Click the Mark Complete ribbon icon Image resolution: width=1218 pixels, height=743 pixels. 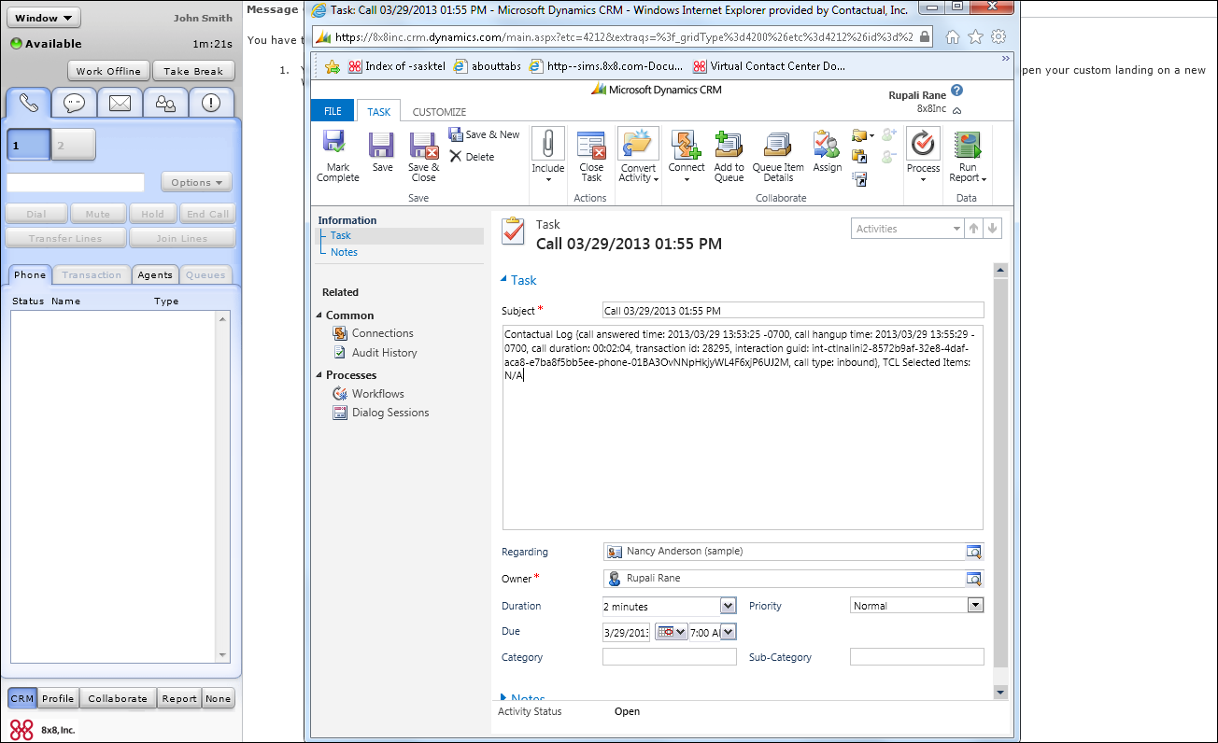coord(336,146)
